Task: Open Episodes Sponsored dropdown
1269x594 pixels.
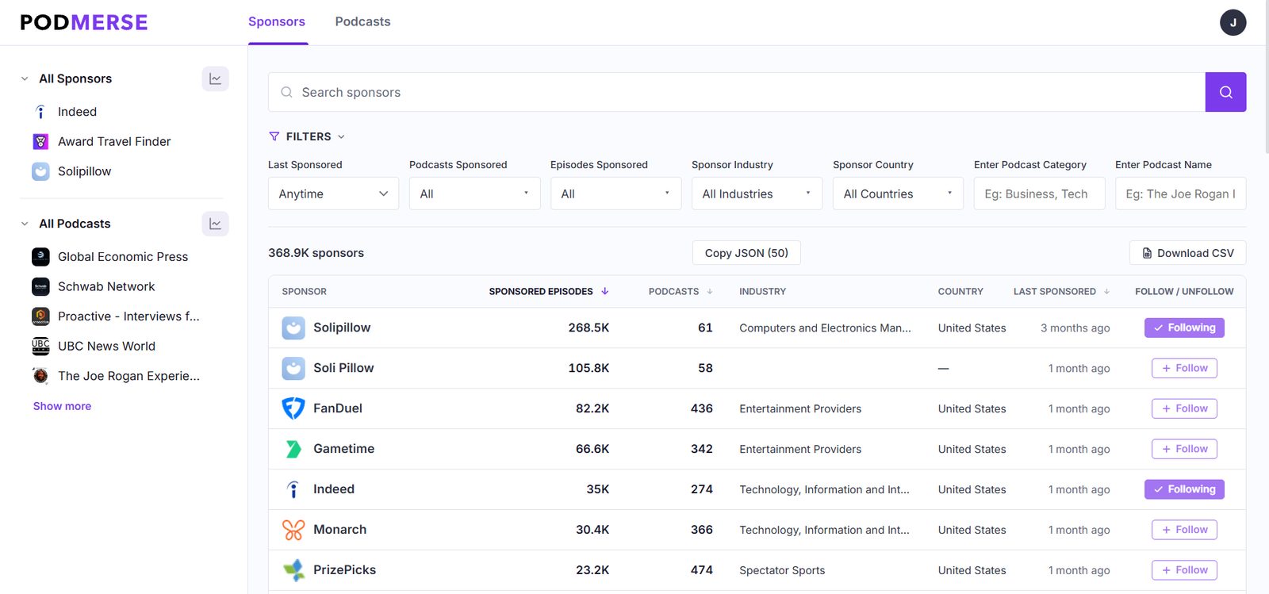Action: pyautogui.click(x=615, y=194)
